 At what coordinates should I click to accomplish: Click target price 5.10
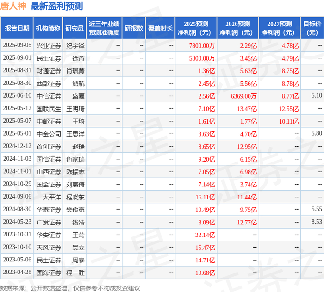click(317, 95)
